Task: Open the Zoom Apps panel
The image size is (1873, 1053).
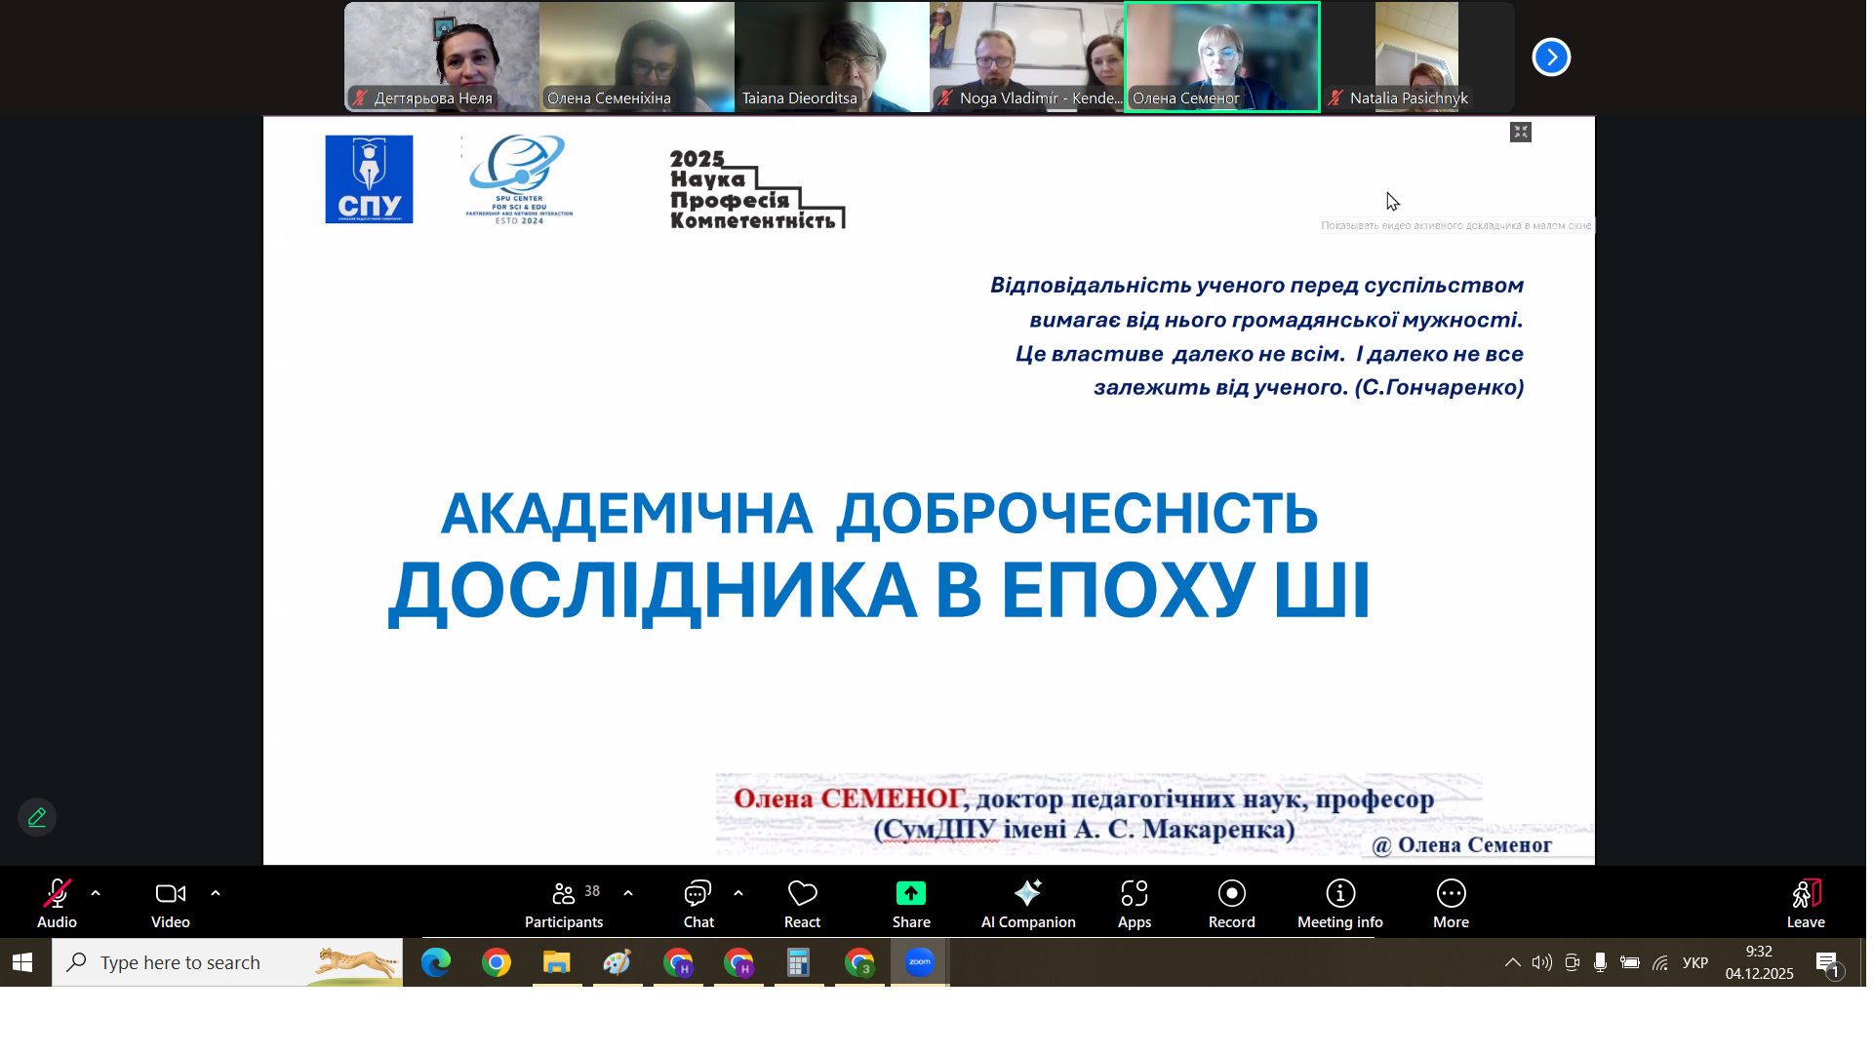Action: tap(1134, 902)
